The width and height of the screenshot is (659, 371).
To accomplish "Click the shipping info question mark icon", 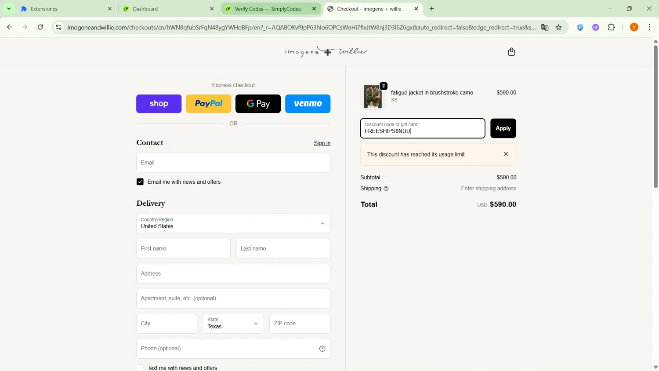I will click(386, 189).
